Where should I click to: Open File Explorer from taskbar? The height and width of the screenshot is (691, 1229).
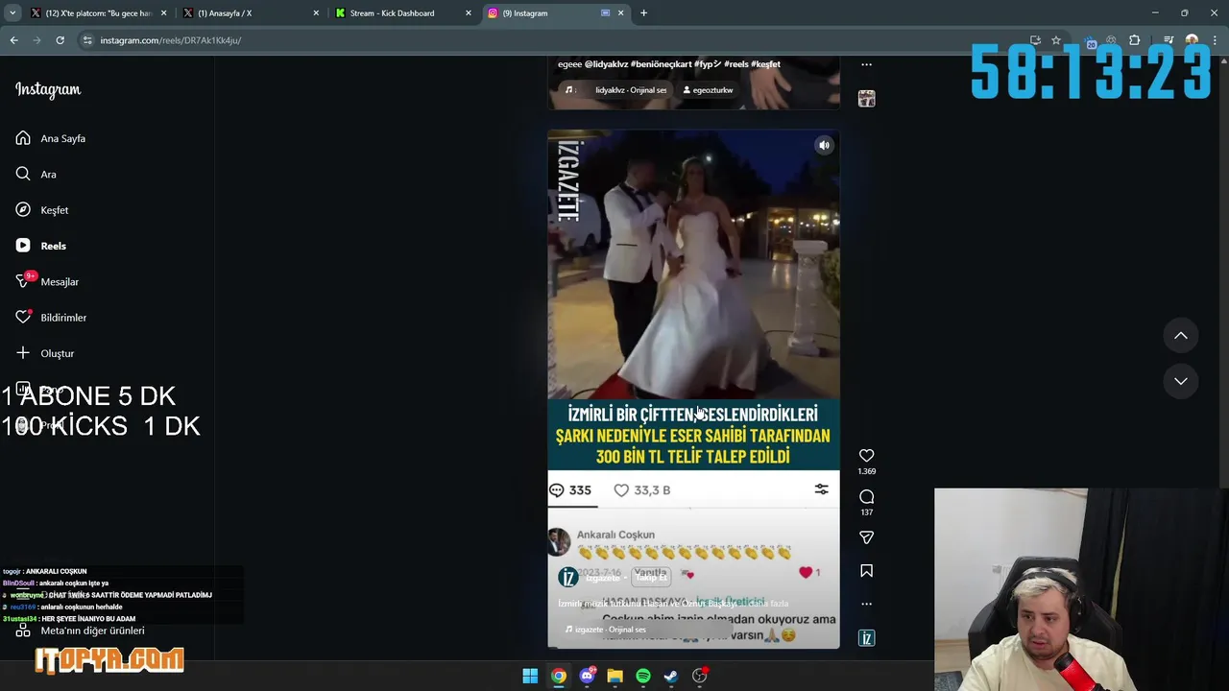614,676
